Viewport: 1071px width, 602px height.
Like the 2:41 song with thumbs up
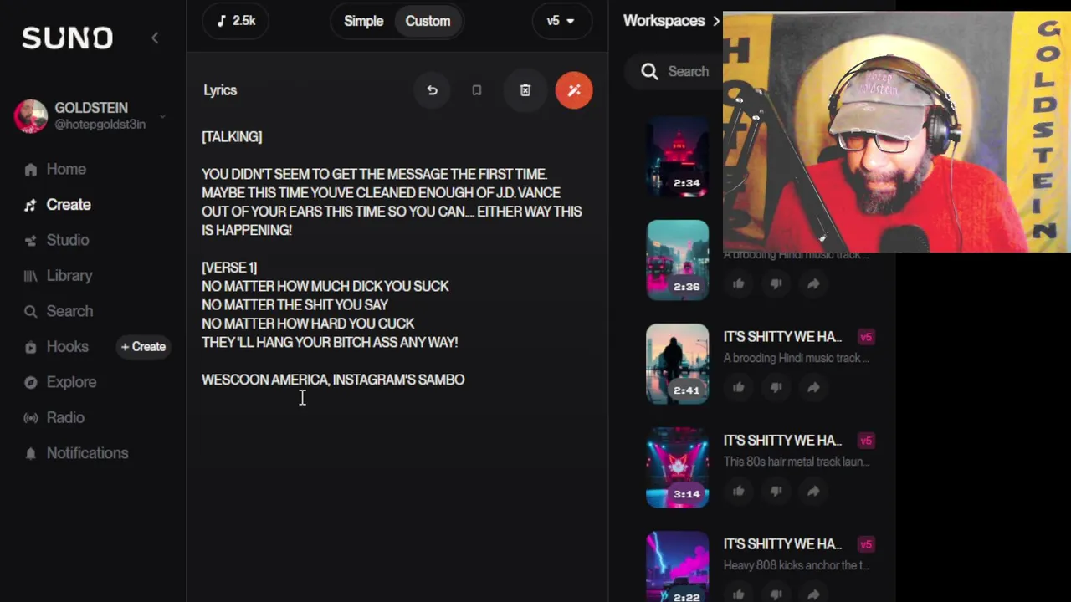(739, 388)
